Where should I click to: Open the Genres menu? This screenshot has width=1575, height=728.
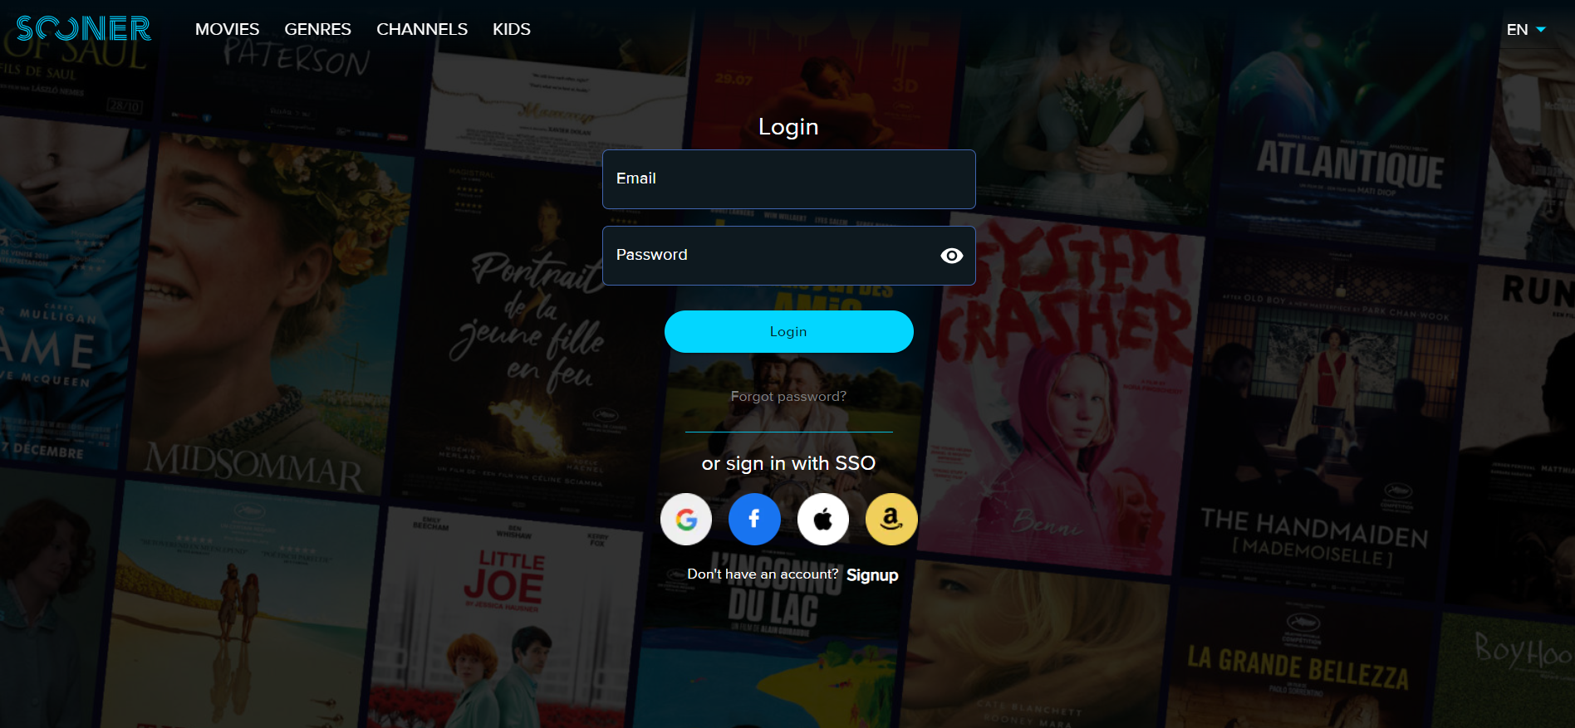(x=318, y=29)
